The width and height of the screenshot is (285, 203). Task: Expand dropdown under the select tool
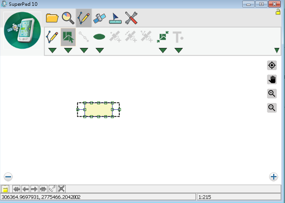coord(68,50)
